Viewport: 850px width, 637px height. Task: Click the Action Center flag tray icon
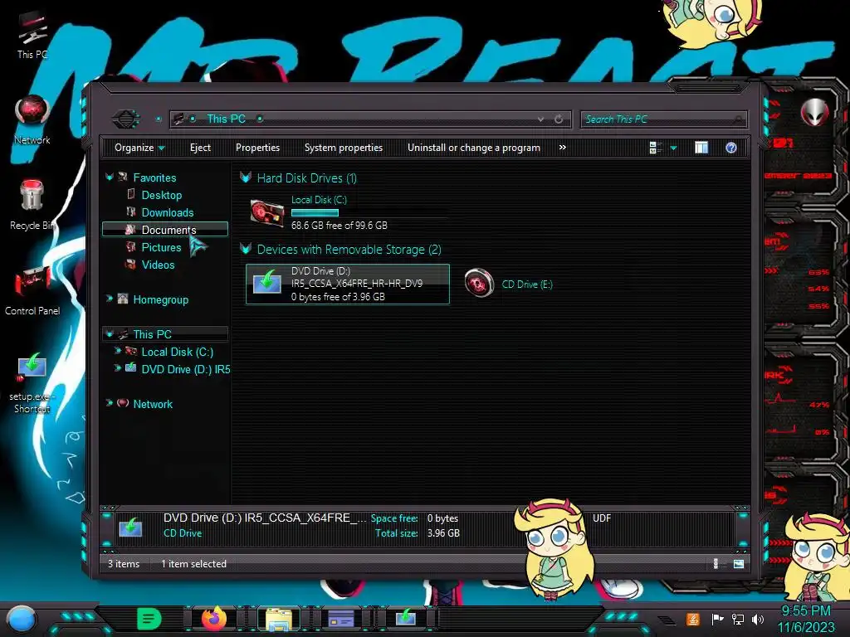717,619
